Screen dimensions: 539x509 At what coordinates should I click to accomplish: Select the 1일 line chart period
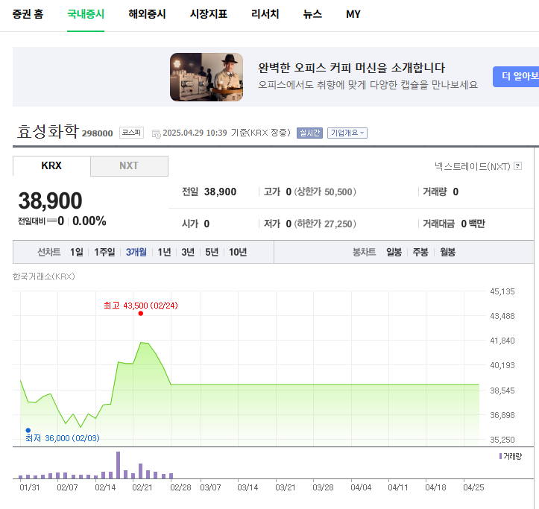tap(77, 253)
